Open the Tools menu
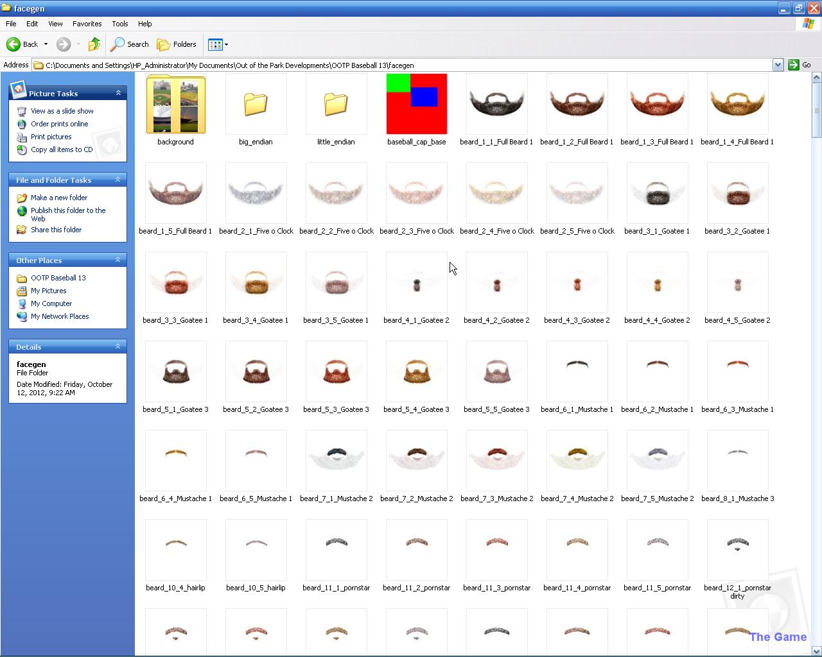The height and width of the screenshot is (657, 822). pyautogui.click(x=120, y=24)
